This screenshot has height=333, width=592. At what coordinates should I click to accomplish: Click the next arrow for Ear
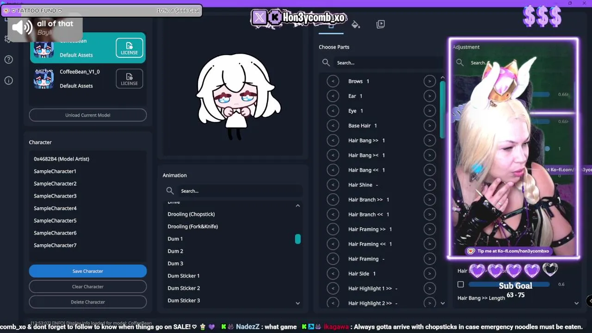click(430, 96)
